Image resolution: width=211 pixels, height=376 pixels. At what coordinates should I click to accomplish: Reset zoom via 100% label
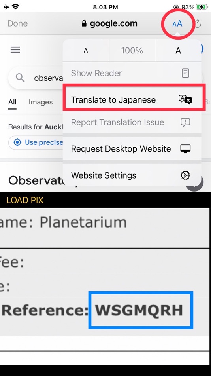132,51
